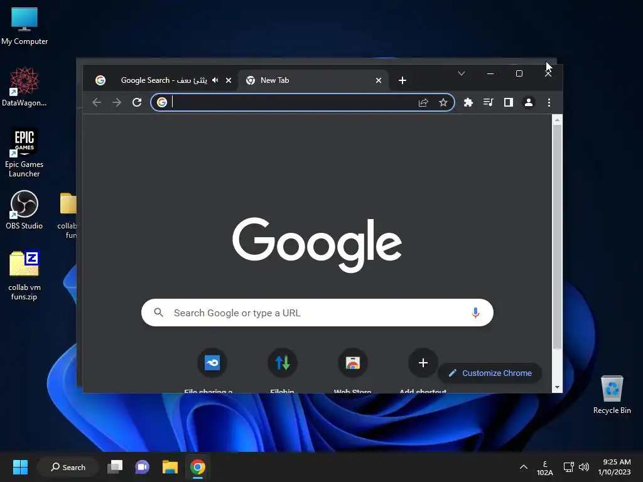
Task: Open a new tab with plus button
Action: pyautogui.click(x=403, y=80)
